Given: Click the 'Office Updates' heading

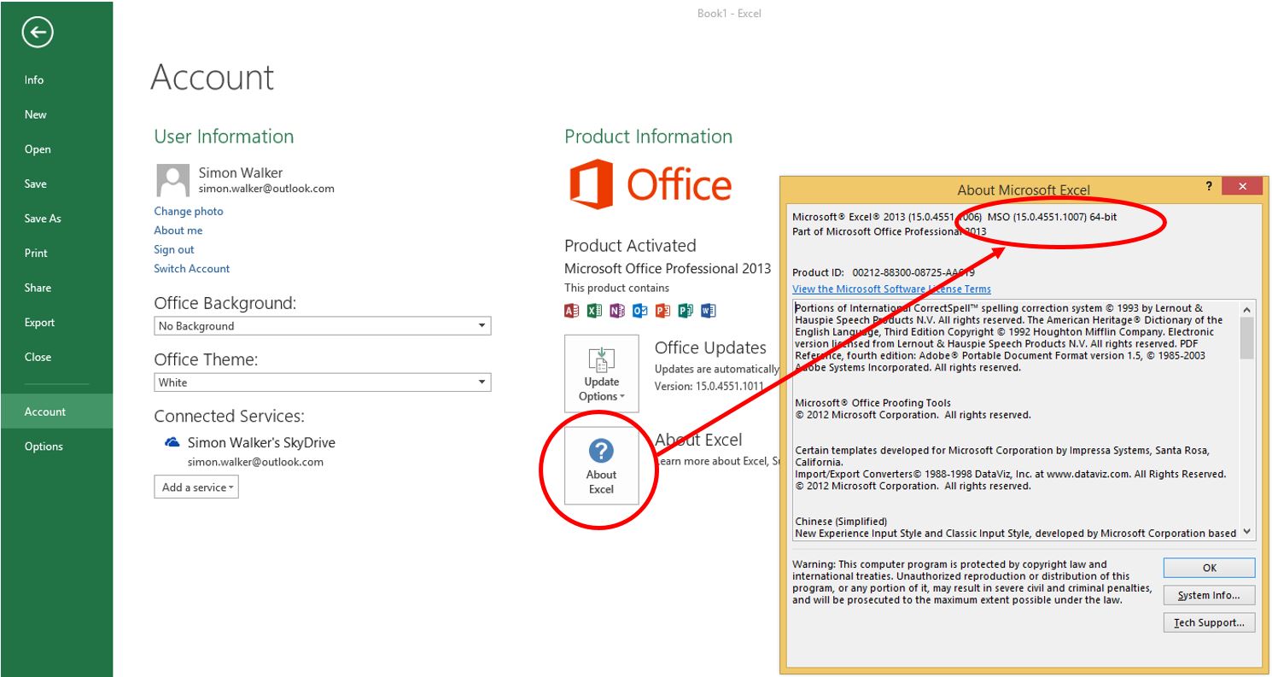Looking at the screenshot, I should click(x=710, y=348).
